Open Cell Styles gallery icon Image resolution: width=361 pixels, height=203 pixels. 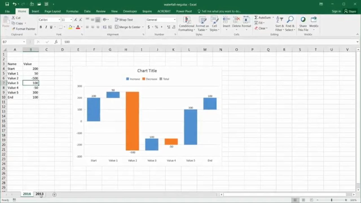coord(215,20)
